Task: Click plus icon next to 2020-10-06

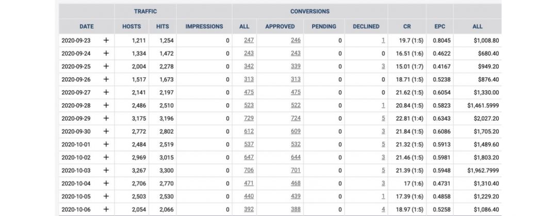Action: coord(106,209)
